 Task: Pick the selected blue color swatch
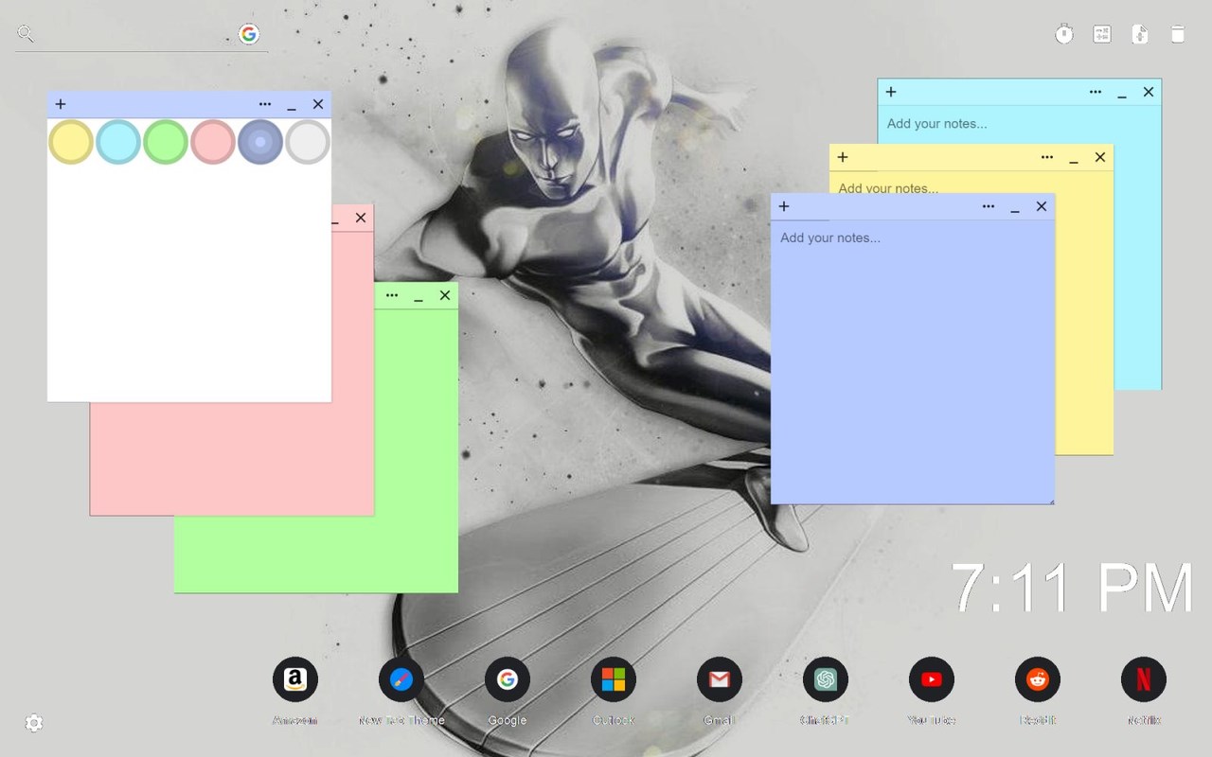click(260, 142)
